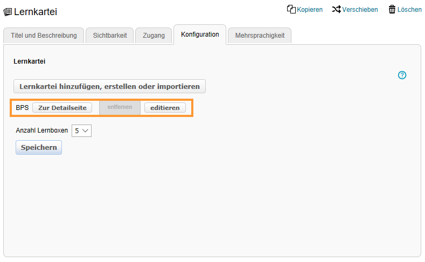
Task: Switch to Titel und Beschreibung tab
Action: (44, 36)
